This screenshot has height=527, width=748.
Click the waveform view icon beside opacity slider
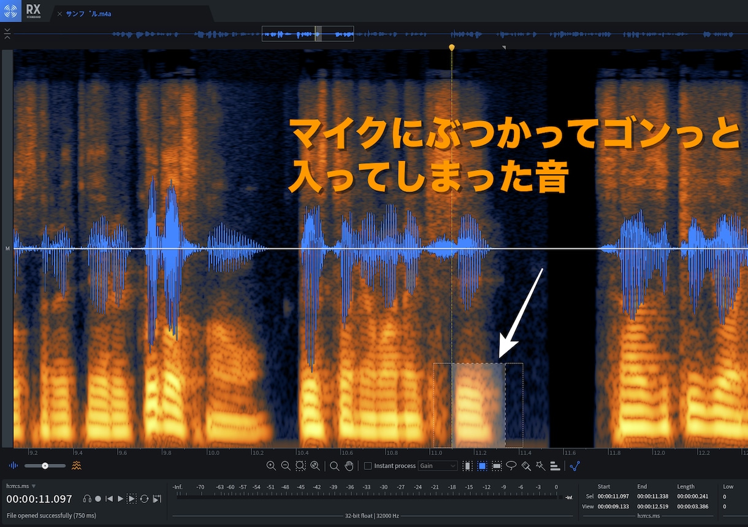coord(15,466)
